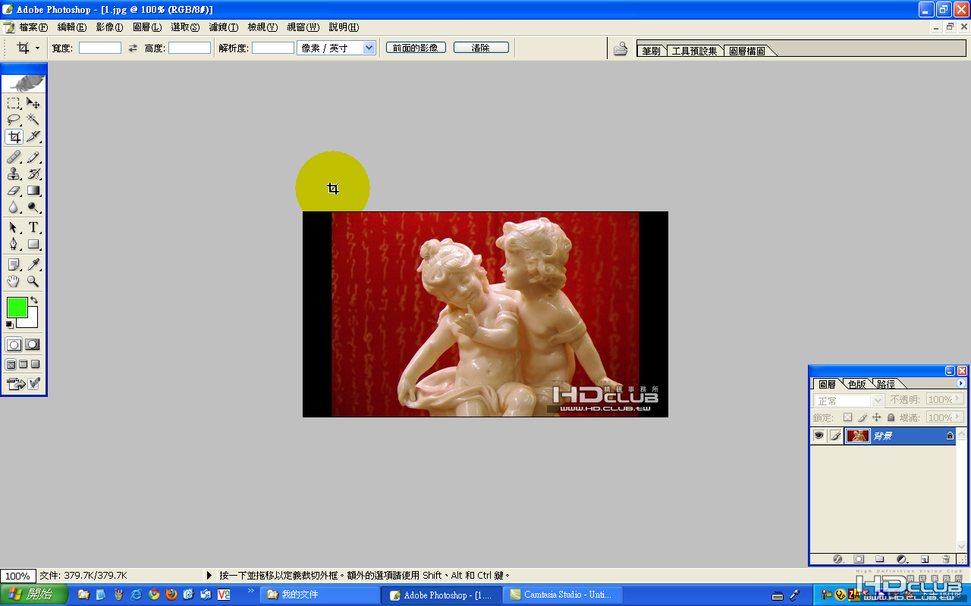Select the Hand tool
This screenshot has width=971, height=606.
[x=14, y=281]
